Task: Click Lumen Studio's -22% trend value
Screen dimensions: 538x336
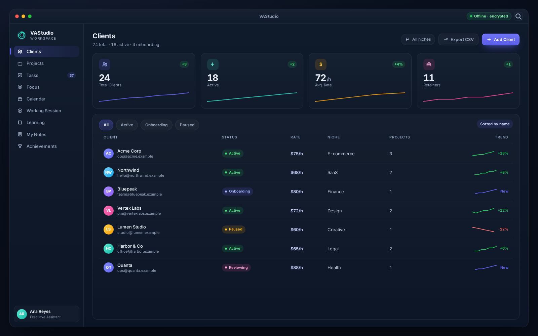Action: coord(503,229)
